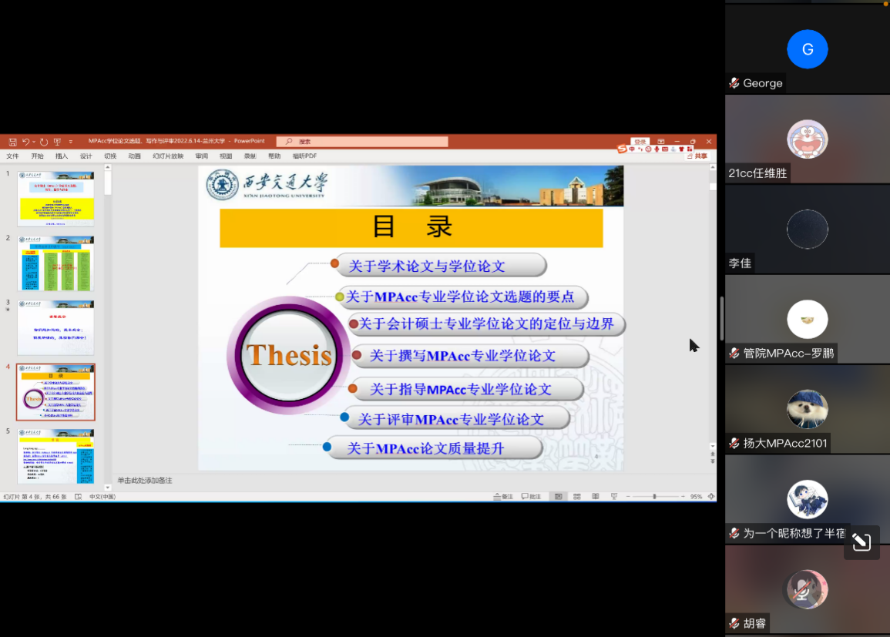Viewport: 890px width, 637px height.
Task: Open Customize Quick Access Toolbar dropdown
Action: point(71,142)
